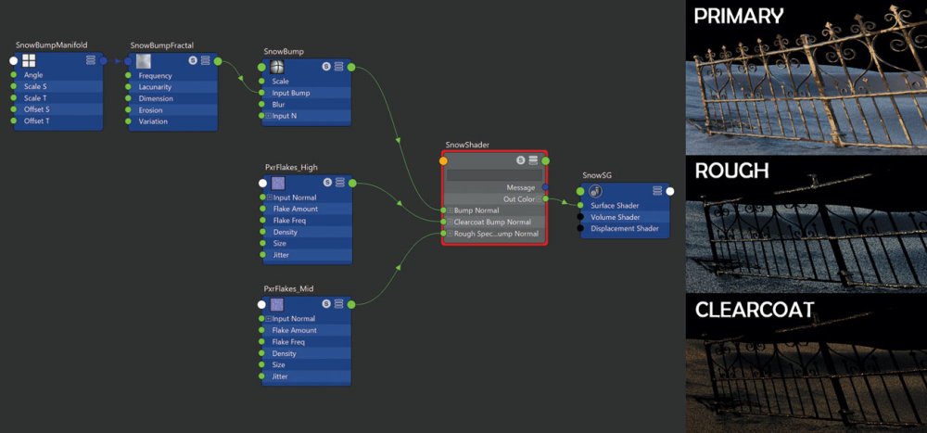Expand Out Color on SnowShader
Image resolution: width=927 pixels, height=433 pixels.
coord(540,199)
